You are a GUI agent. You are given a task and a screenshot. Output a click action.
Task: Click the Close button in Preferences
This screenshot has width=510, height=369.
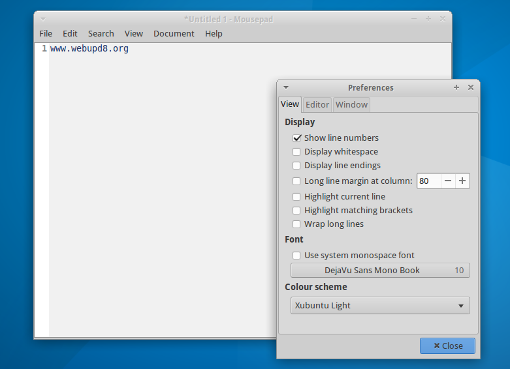tap(447, 346)
